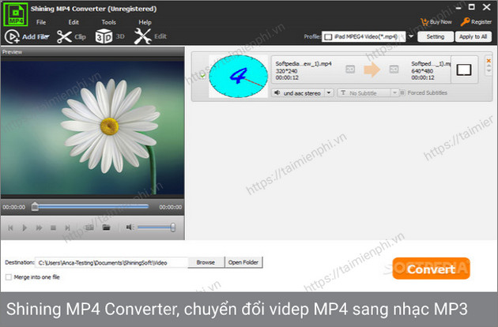Click the Setting button
The width and height of the screenshot is (498, 327).
[x=436, y=36]
